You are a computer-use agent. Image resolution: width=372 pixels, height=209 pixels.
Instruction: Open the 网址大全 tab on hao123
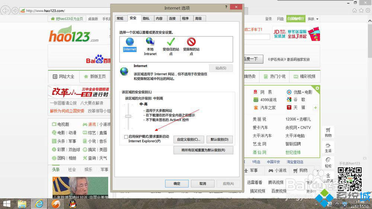click(64, 76)
